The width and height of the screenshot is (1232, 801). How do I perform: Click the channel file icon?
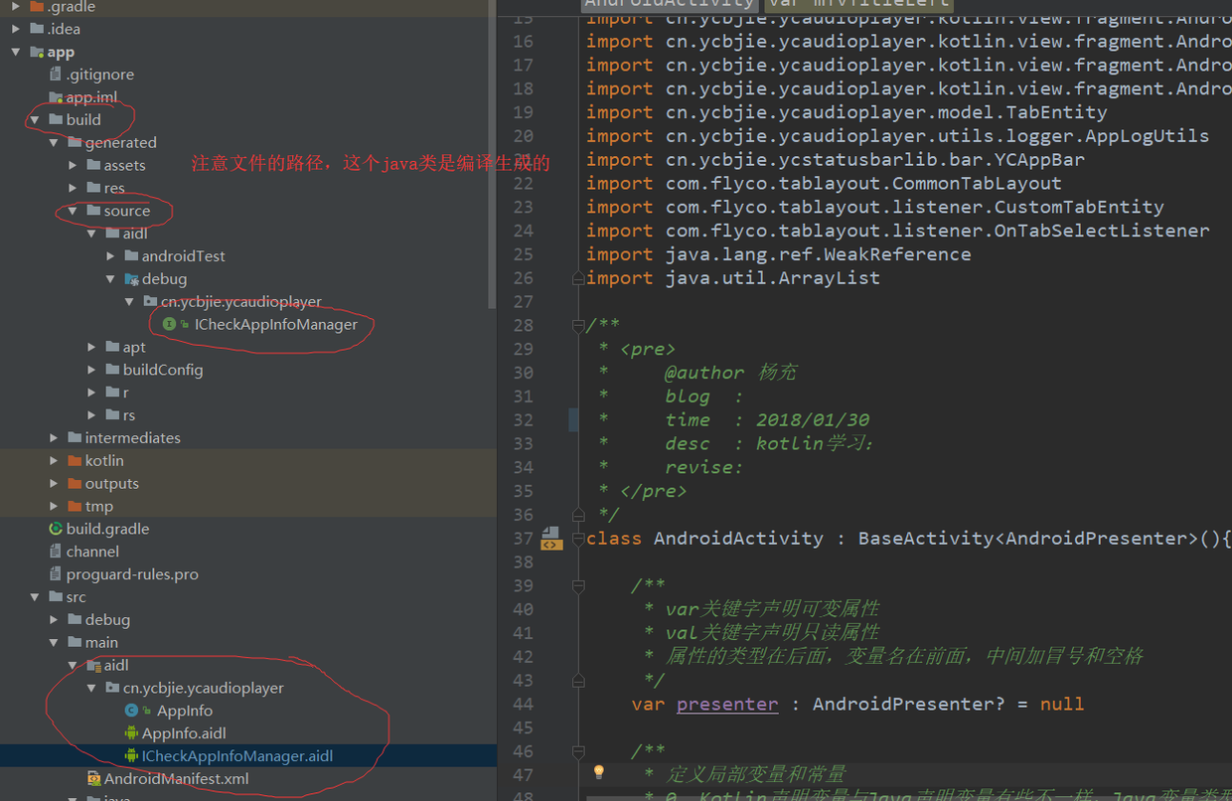(56, 552)
